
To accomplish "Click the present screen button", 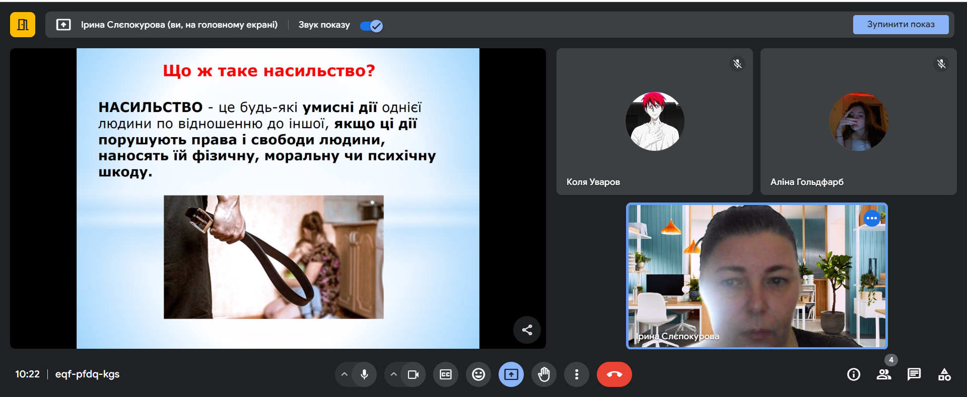I will point(511,374).
